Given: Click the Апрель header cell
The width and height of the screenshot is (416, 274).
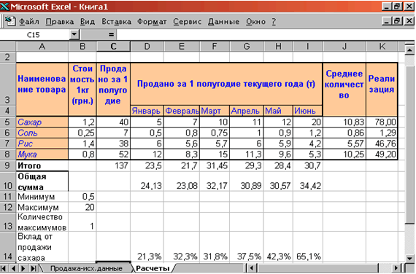Looking at the screenshot, I should 247,111.
